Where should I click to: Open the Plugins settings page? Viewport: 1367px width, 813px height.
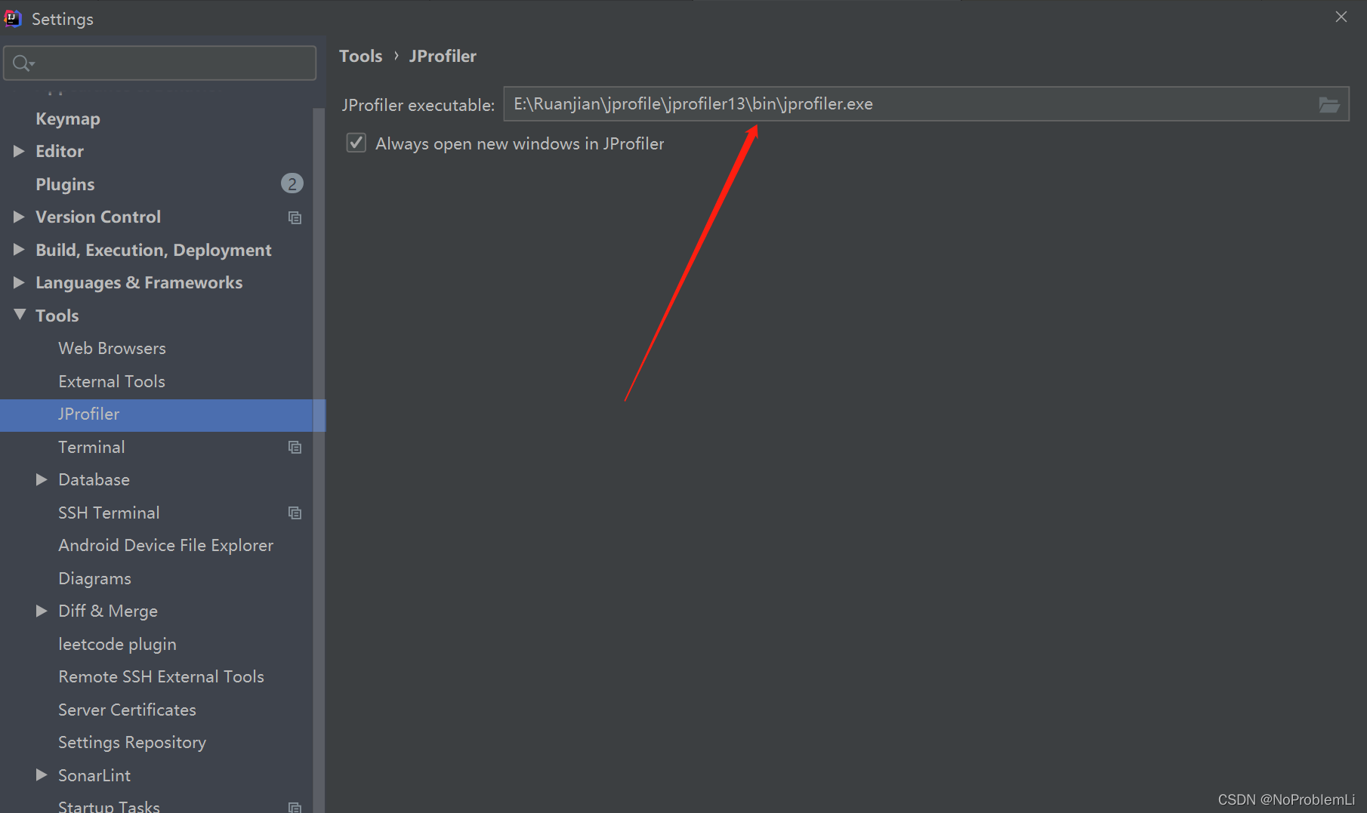tap(65, 184)
